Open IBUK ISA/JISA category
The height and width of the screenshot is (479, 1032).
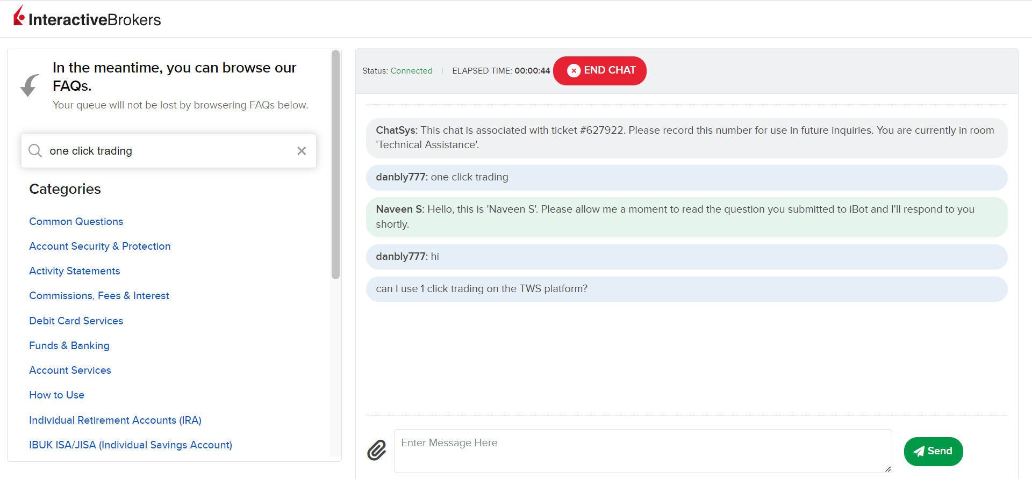click(131, 445)
